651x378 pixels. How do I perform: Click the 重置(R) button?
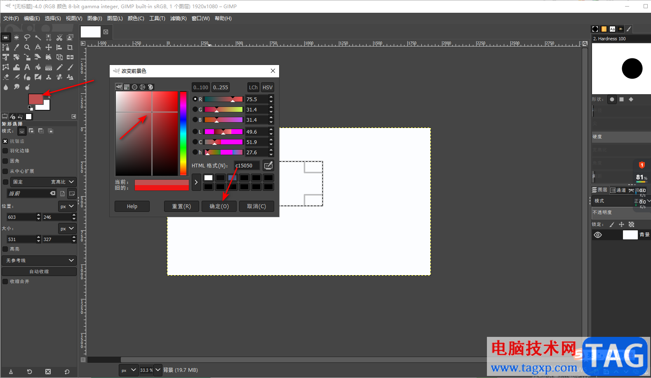point(181,206)
